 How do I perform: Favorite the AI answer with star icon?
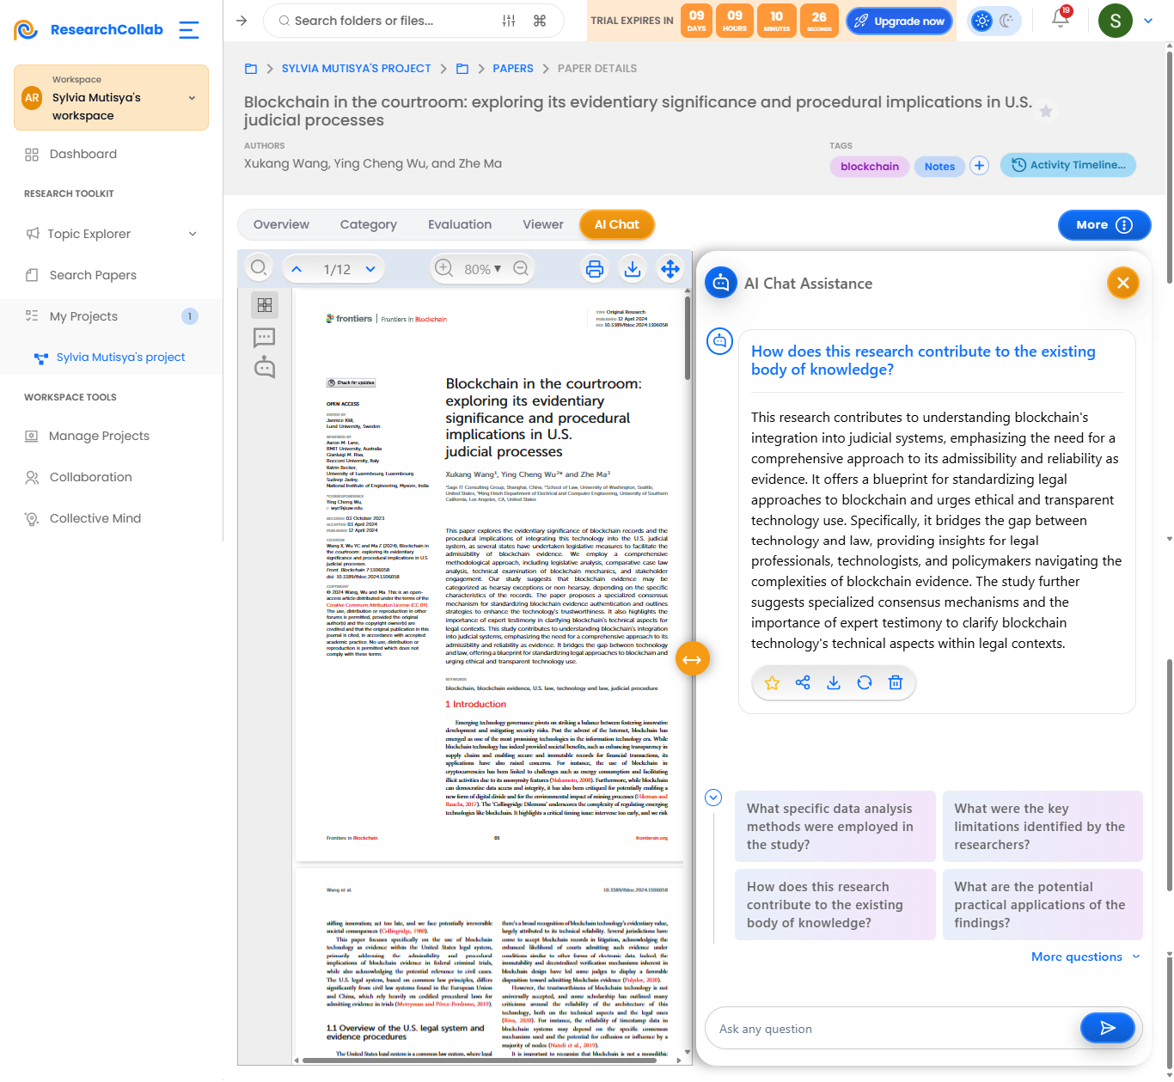[x=772, y=682]
